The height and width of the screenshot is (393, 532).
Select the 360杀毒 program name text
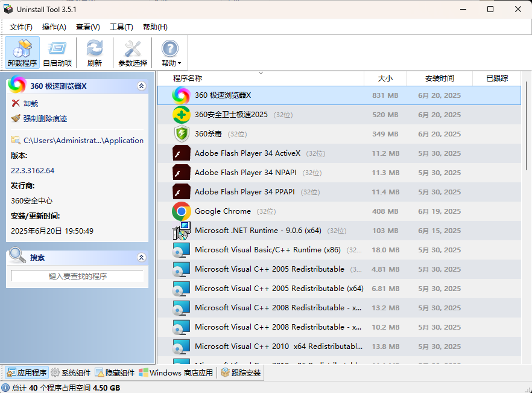click(208, 134)
